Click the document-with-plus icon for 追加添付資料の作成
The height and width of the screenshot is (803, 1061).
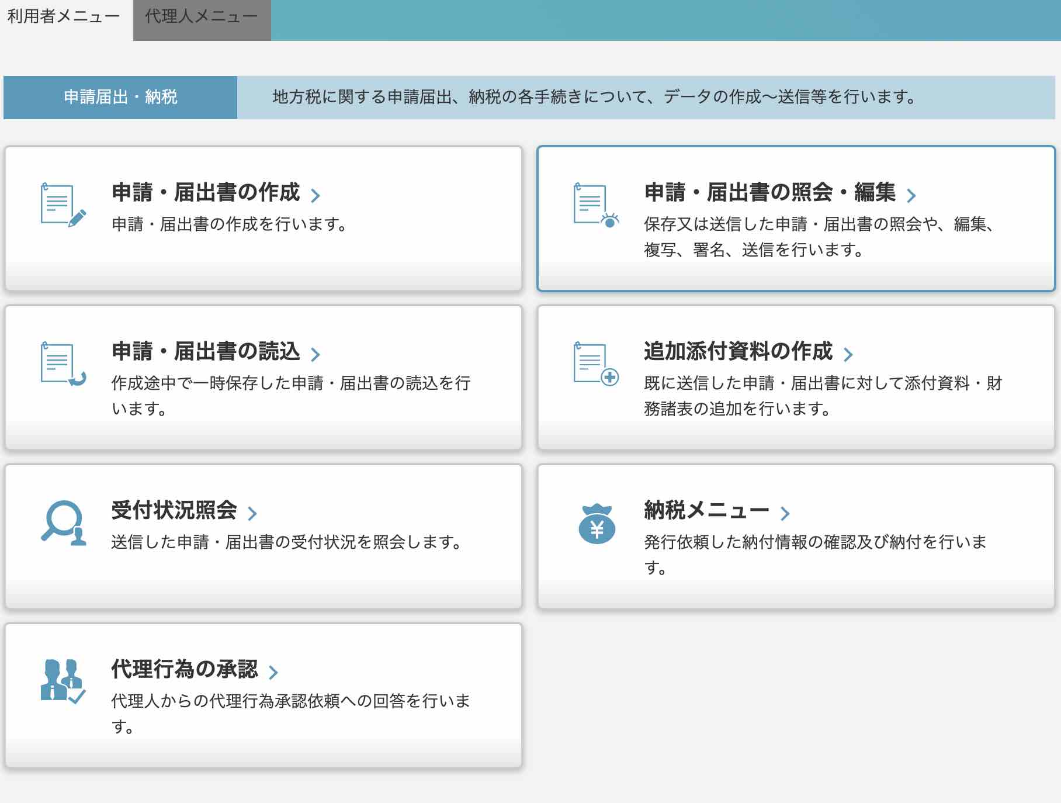(x=596, y=364)
